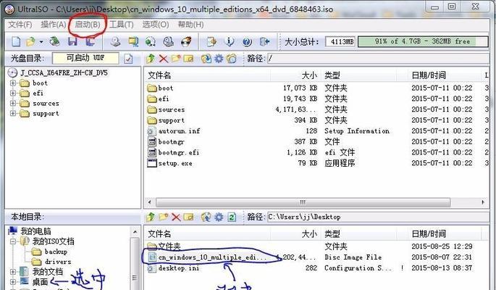Expand the 桌面 tree node
The height and width of the screenshot is (290, 496).
pos(13,281)
